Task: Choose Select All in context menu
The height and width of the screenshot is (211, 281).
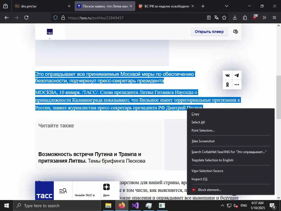Action: click(x=231, y=122)
